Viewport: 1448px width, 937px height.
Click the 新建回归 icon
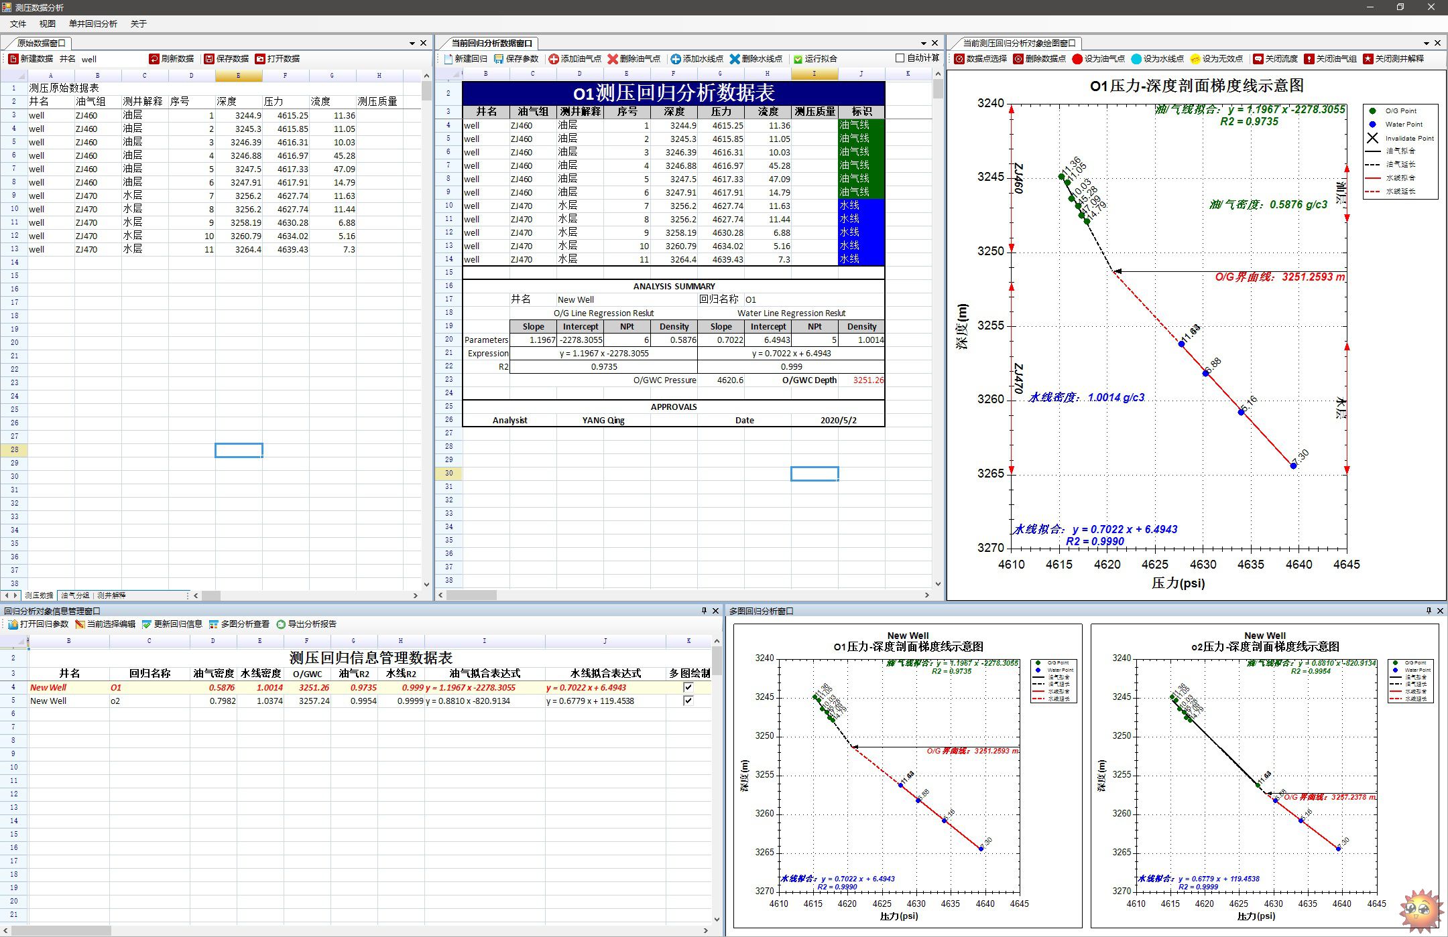coord(448,59)
